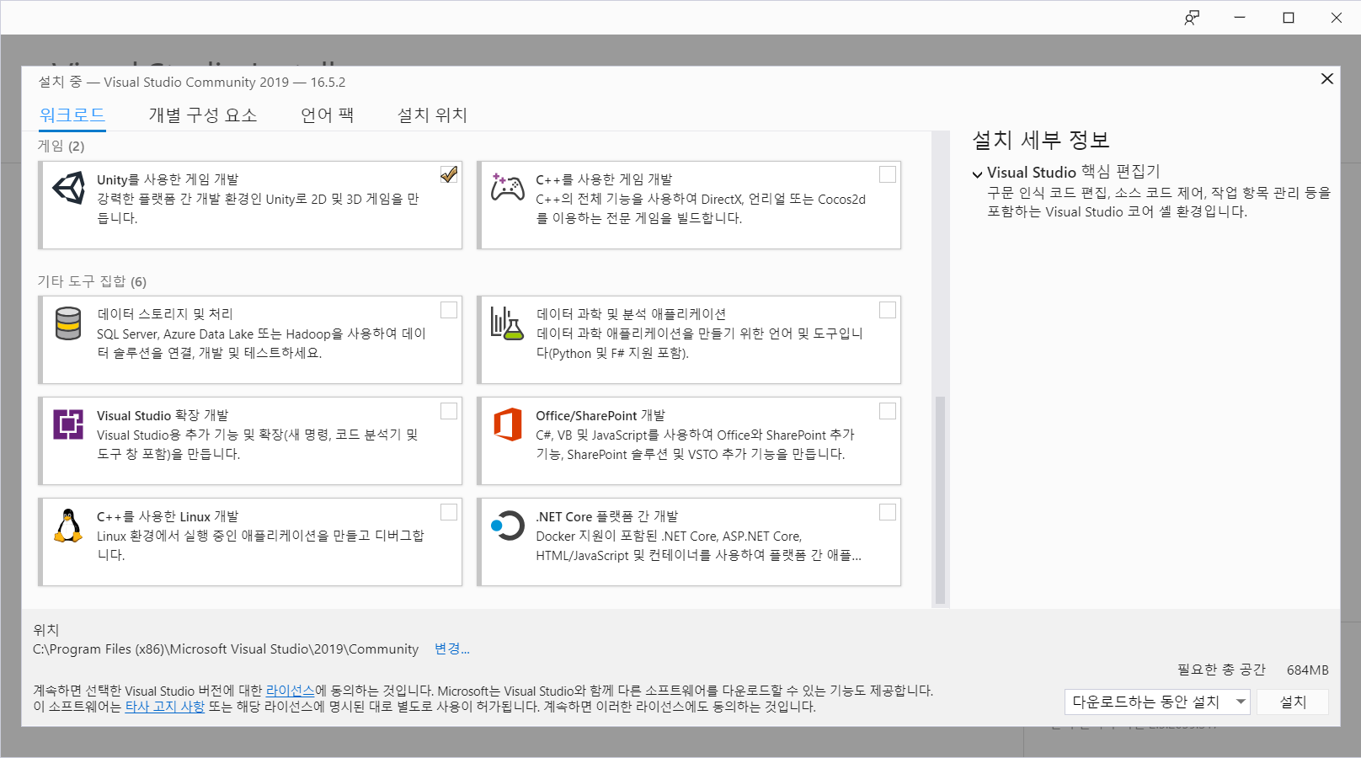Click the 필요한 총 공간 label
1361x758 pixels.
click(x=1221, y=670)
